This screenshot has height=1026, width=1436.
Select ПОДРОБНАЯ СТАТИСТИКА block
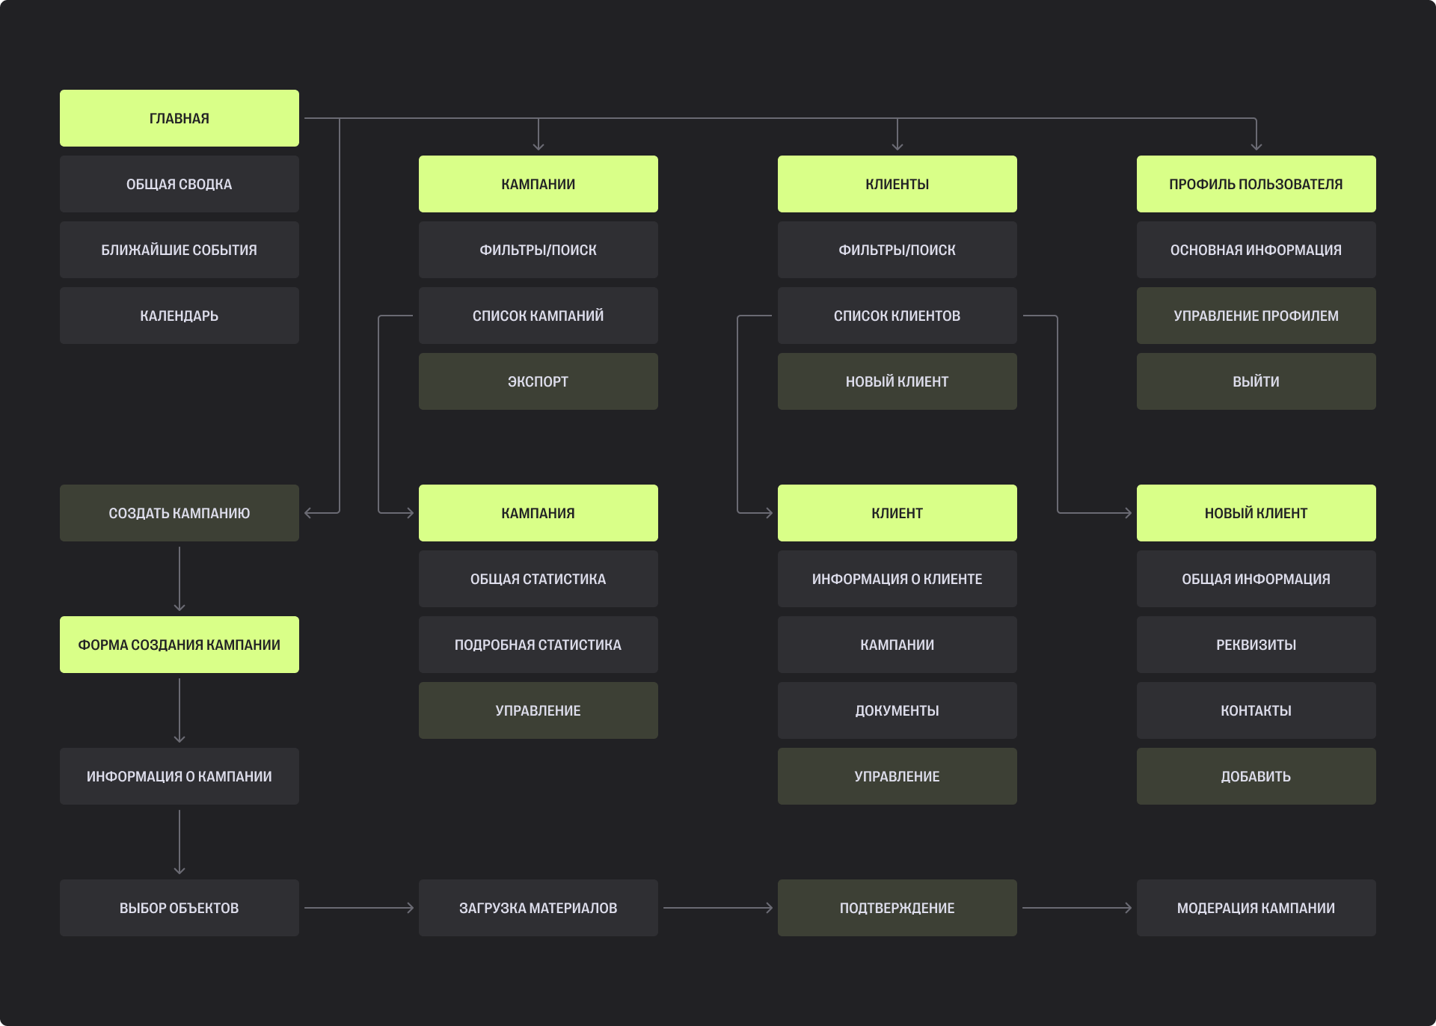(538, 645)
